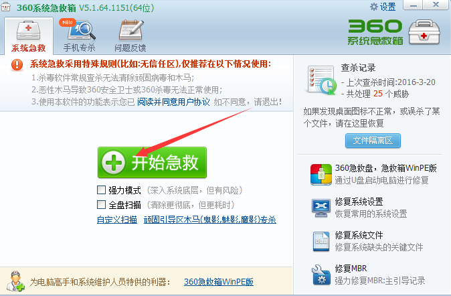Open the 系统急救 first-aid kit tab

click(29, 35)
